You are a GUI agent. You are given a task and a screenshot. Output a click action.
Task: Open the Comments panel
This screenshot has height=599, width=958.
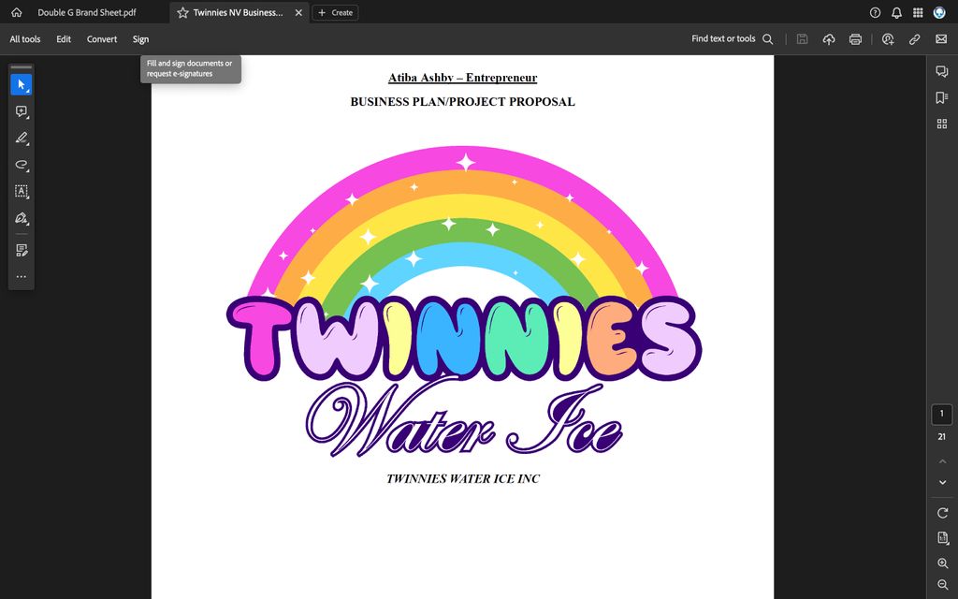pos(941,71)
